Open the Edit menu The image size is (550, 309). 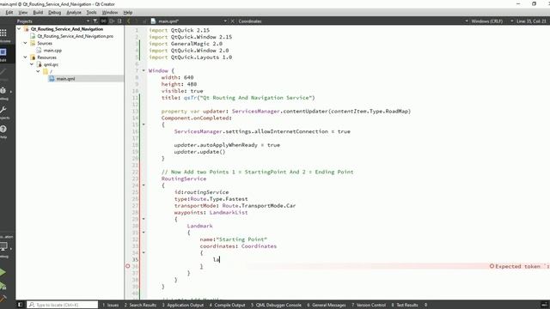(9, 12)
